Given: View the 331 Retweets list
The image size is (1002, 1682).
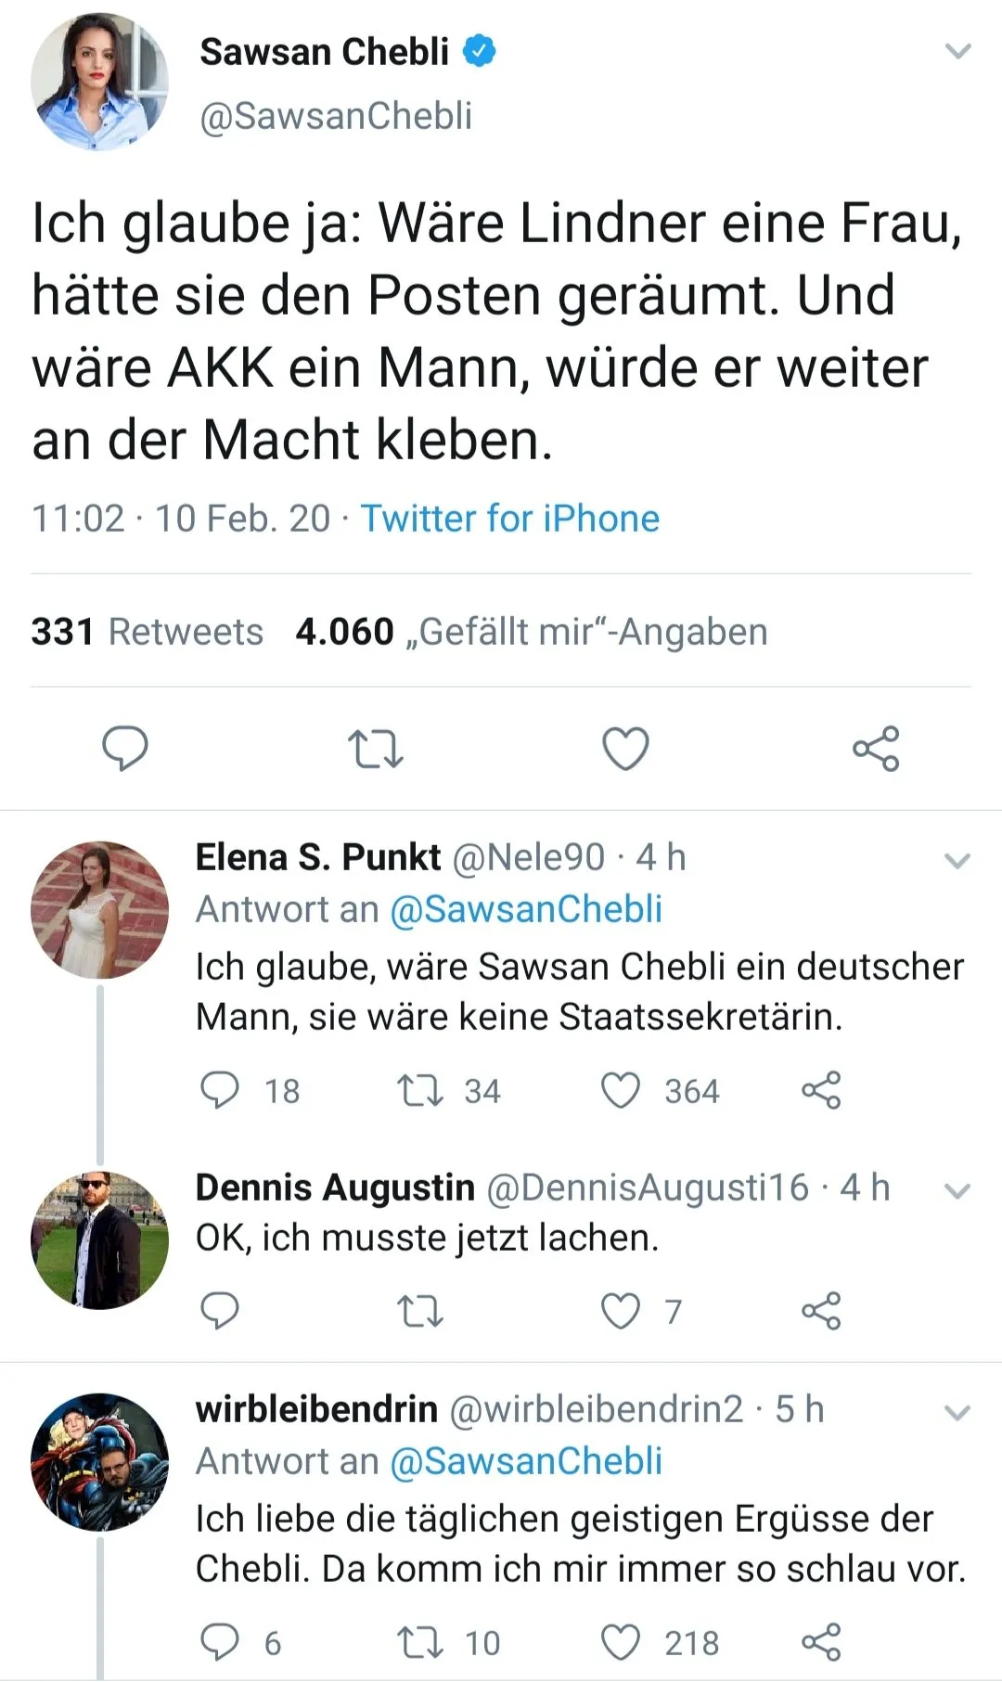Looking at the screenshot, I should tap(148, 632).
